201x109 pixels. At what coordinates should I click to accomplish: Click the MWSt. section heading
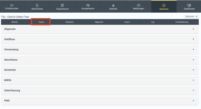[8, 80]
